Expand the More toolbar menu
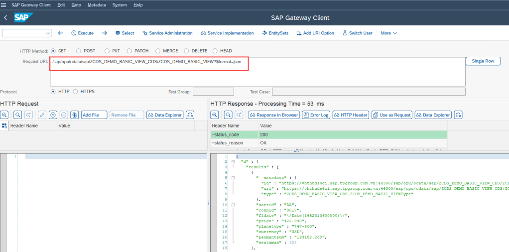This screenshot has height=252, width=509. coord(388,33)
